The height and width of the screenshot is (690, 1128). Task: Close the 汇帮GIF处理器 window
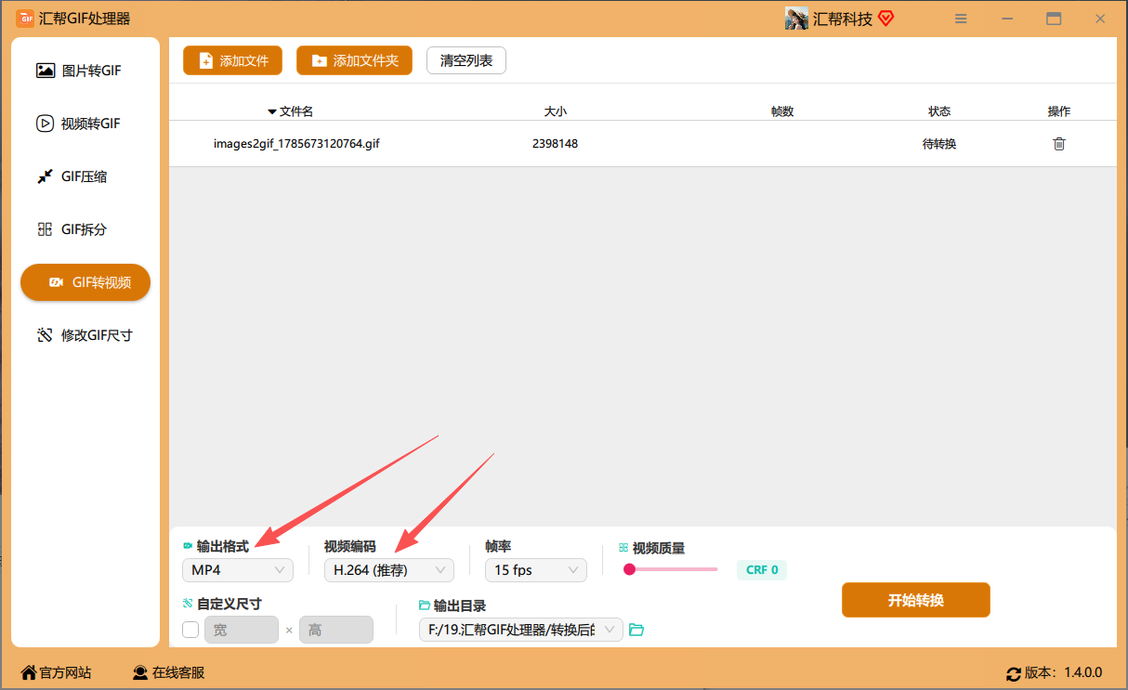click(1100, 19)
